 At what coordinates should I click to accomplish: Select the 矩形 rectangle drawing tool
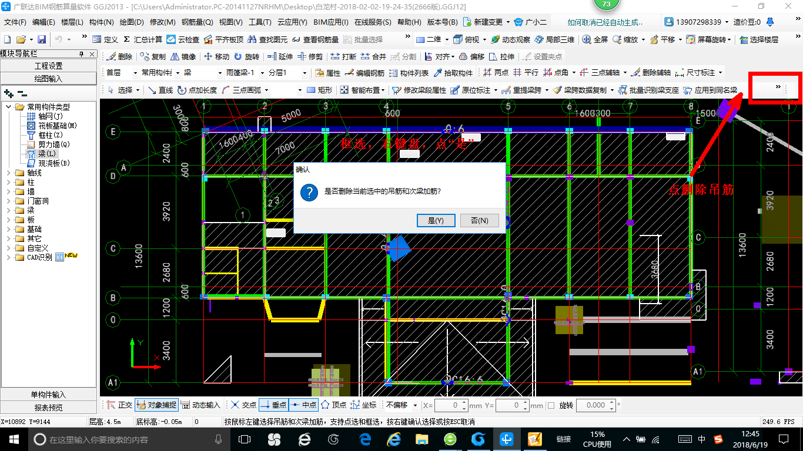click(319, 90)
